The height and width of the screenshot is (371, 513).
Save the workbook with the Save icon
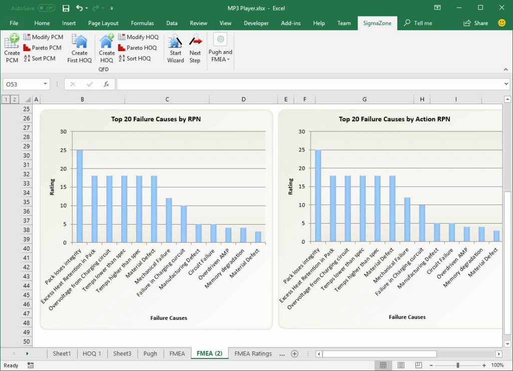[x=66, y=8]
